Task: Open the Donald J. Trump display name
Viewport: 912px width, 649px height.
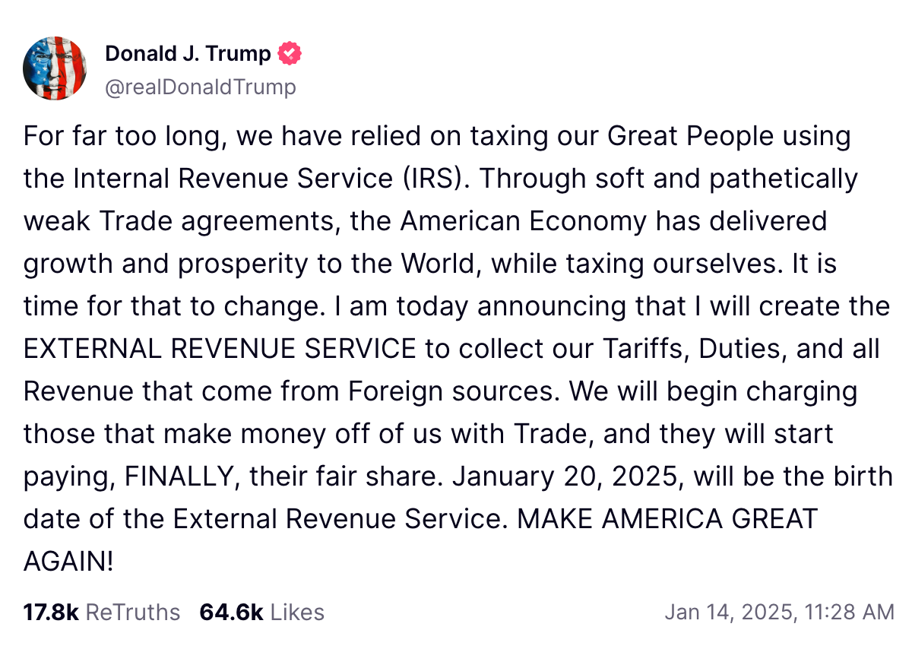Action: 188,54
